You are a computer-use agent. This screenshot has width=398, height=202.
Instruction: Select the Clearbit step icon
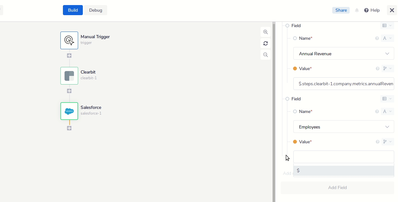[69, 76]
